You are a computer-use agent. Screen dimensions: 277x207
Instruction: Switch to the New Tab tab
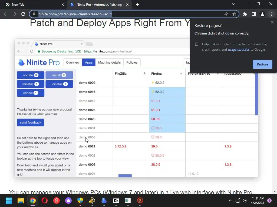[x=33, y=5]
